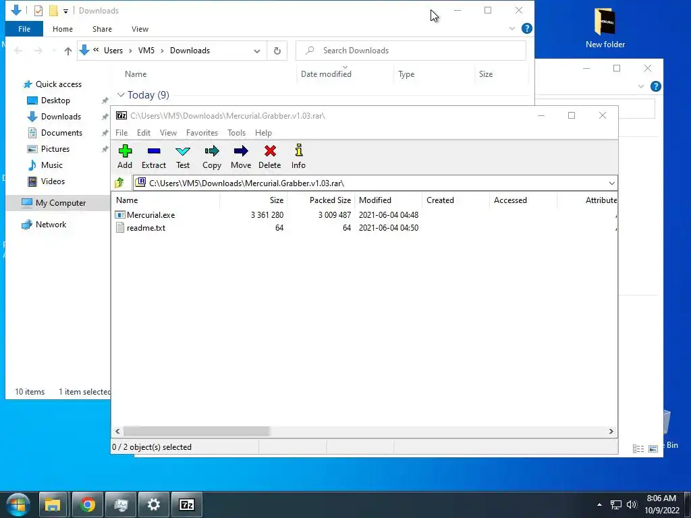Viewport: 691px width, 518px height.
Task: Select the readme.txt file icon
Action: pos(120,228)
